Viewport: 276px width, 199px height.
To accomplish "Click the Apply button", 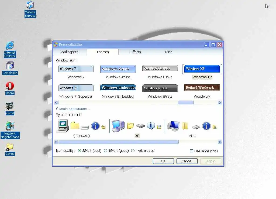I will (x=211, y=161).
